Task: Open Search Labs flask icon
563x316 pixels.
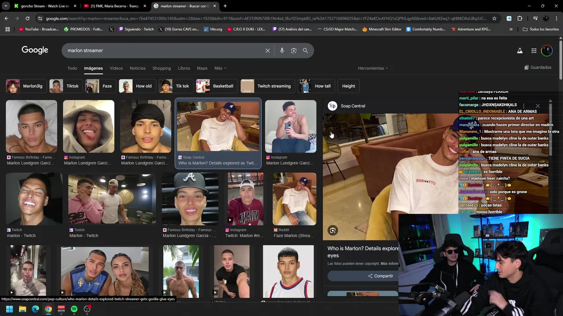Action: 520,51
